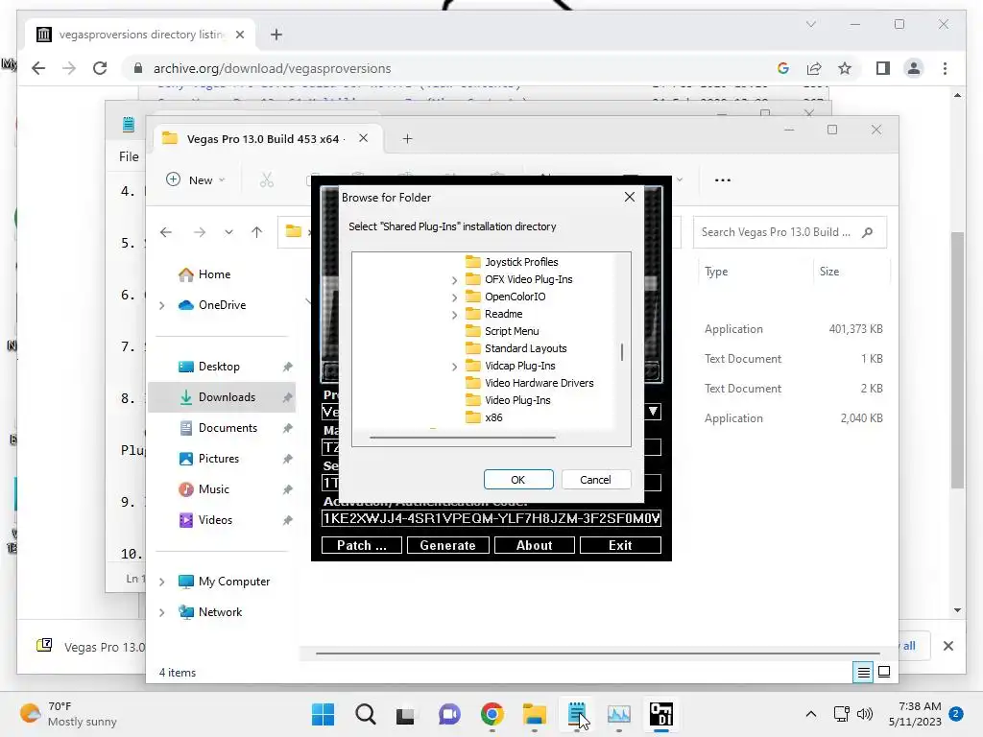Image resolution: width=983 pixels, height=737 pixels.
Task: Close Browse for Folder dialog with X
Action: click(x=630, y=197)
